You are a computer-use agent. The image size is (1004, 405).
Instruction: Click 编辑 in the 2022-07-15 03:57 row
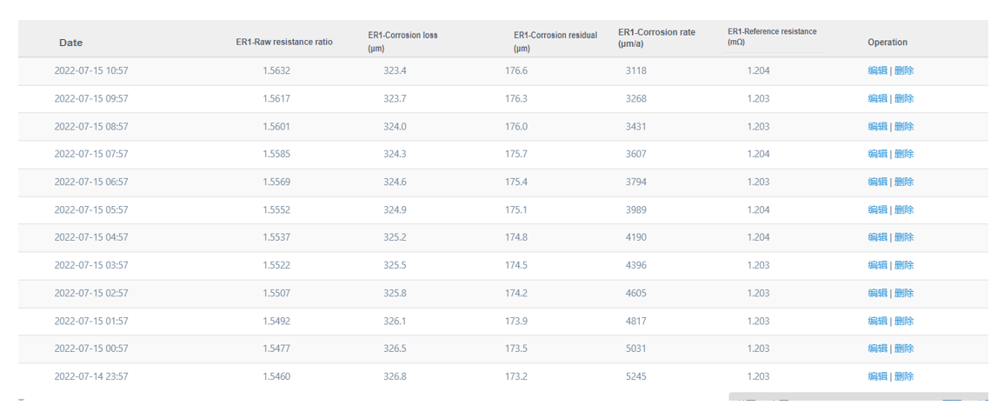[x=877, y=265]
